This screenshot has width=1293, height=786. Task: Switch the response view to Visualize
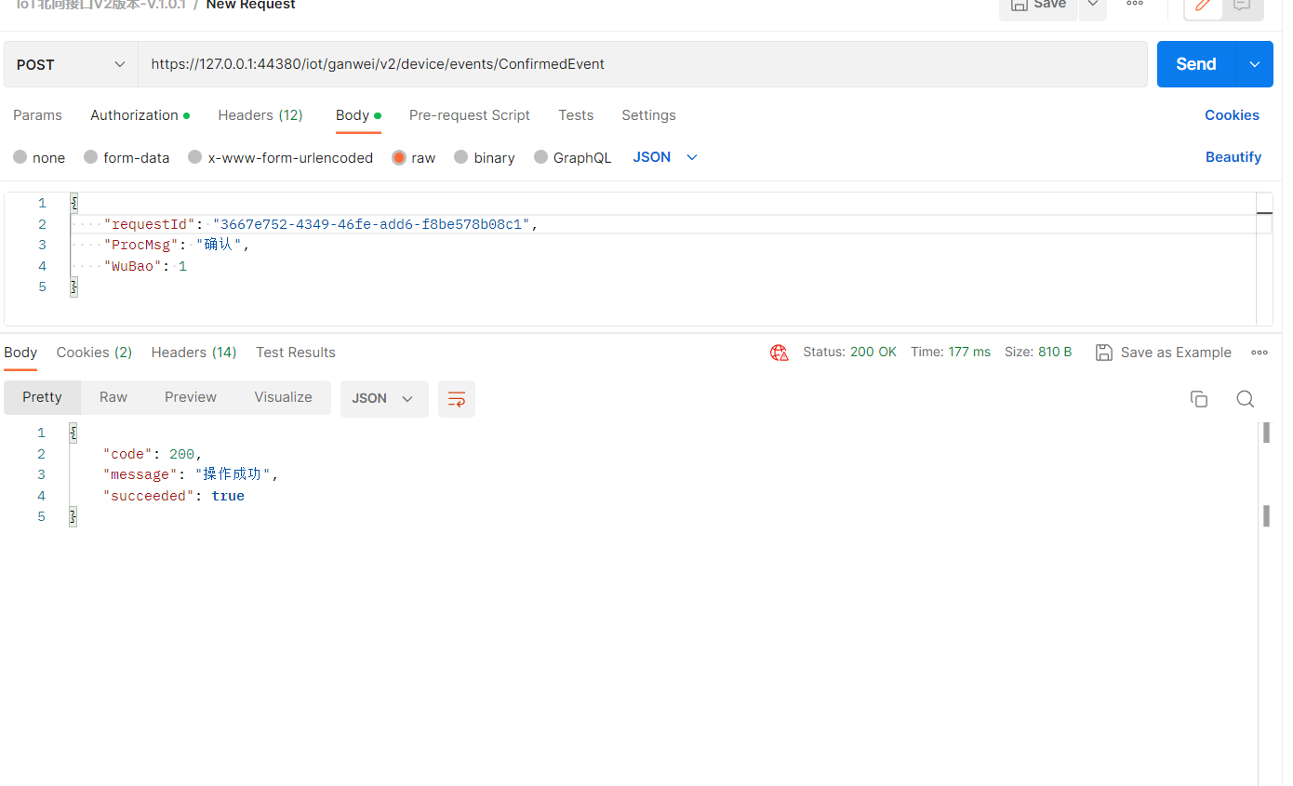(283, 397)
